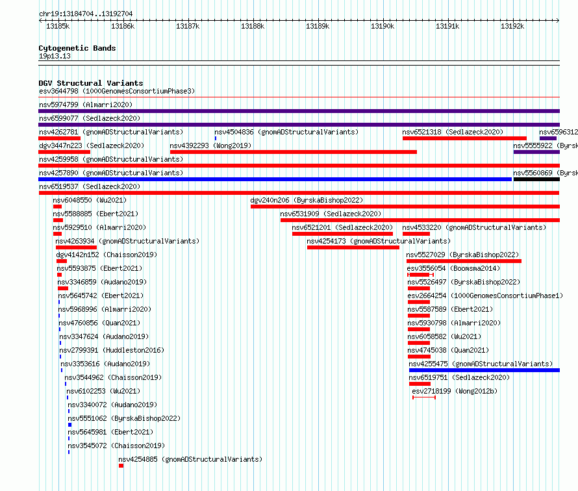This screenshot has height=491, width=578.
Task: Click nsv5587589 Ebert2021 label
Action: click(x=450, y=309)
